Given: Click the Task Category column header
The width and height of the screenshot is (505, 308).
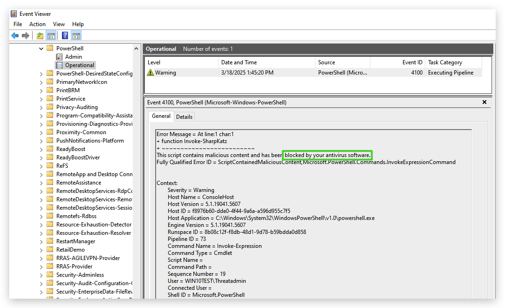Looking at the screenshot, I should coord(453,62).
